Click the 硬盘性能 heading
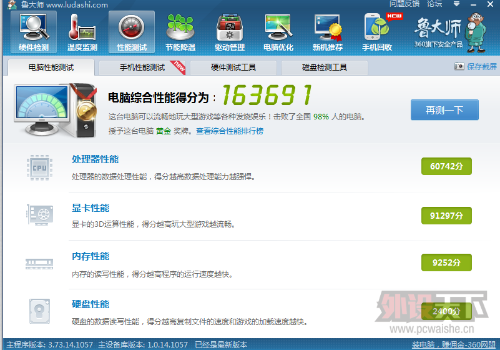 (x=91, y=304)
